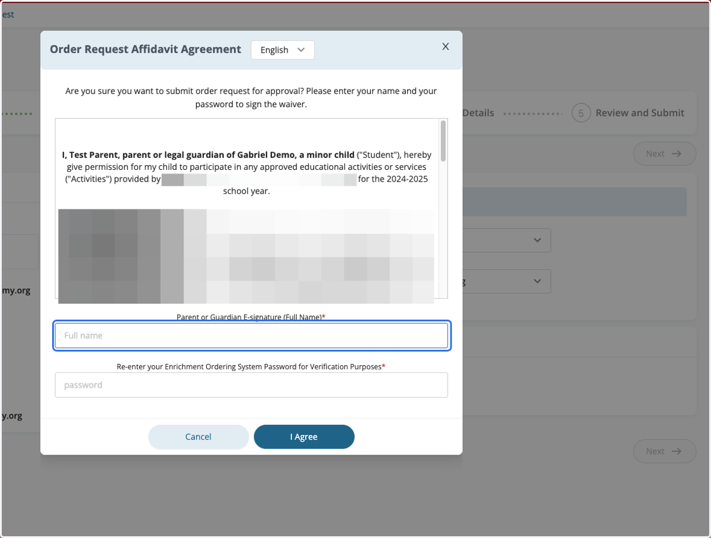Click the Details step label
Image resolution: width=711 pixels, height=538 pixels.
pos(478,112)
